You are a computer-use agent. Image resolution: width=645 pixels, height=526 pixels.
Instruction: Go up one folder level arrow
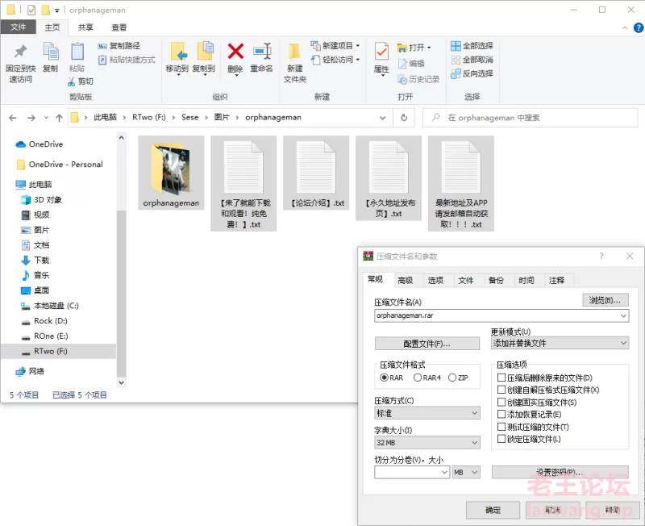point(59,118)
